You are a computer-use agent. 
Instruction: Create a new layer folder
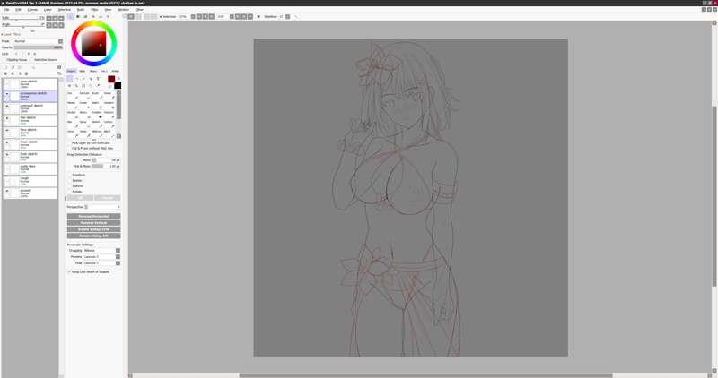point(19,67)
